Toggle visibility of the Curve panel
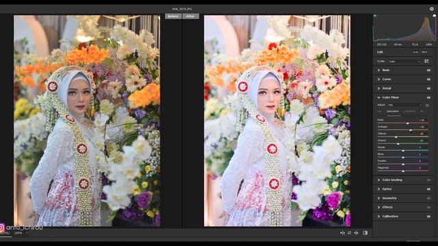 click(428, 79)
